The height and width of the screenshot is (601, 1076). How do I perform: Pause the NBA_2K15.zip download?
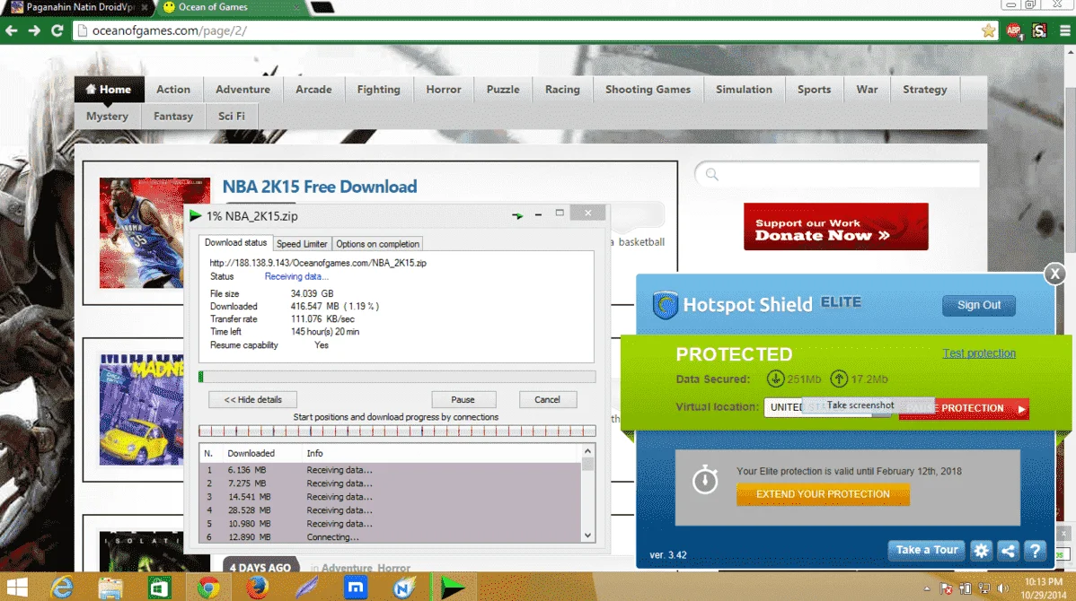[x=463, y=399]
